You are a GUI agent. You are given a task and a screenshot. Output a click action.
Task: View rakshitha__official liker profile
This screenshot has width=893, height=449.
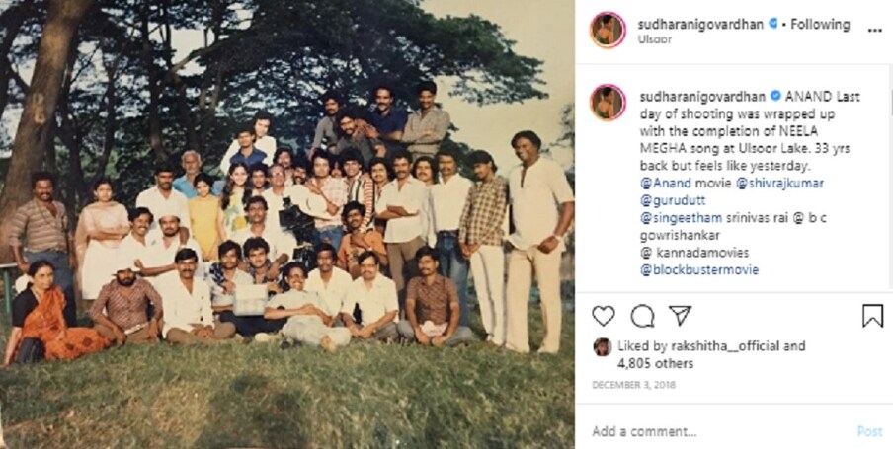[716, 346]
